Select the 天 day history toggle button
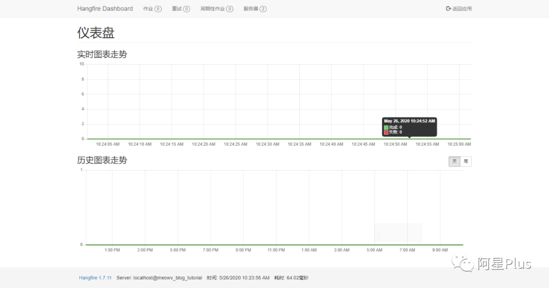This screenshot has height=288, width=549. (454, 162)
